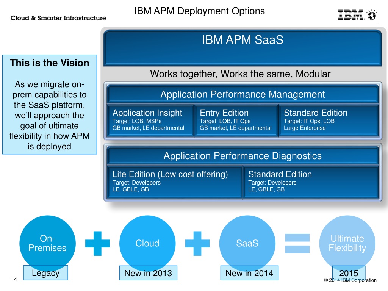
Task: Select the Cloud circle
Action: (147, 244)
